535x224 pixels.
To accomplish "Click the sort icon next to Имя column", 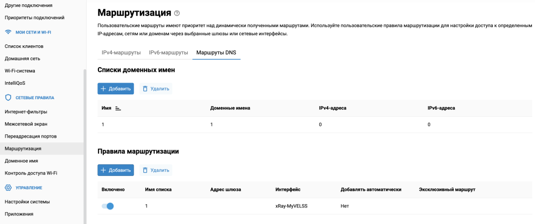I will 118,108.
